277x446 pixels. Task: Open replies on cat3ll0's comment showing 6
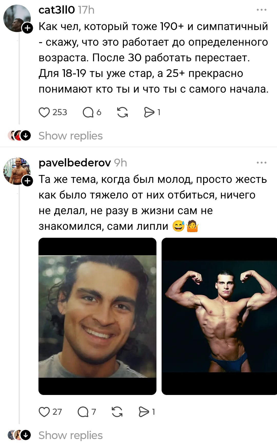88,112
